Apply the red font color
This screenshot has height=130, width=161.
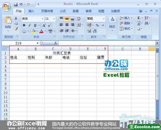41,31
